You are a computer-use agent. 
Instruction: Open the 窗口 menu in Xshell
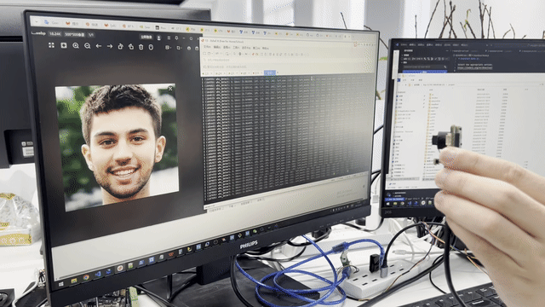pyautogui.click(x=256, y=48)
